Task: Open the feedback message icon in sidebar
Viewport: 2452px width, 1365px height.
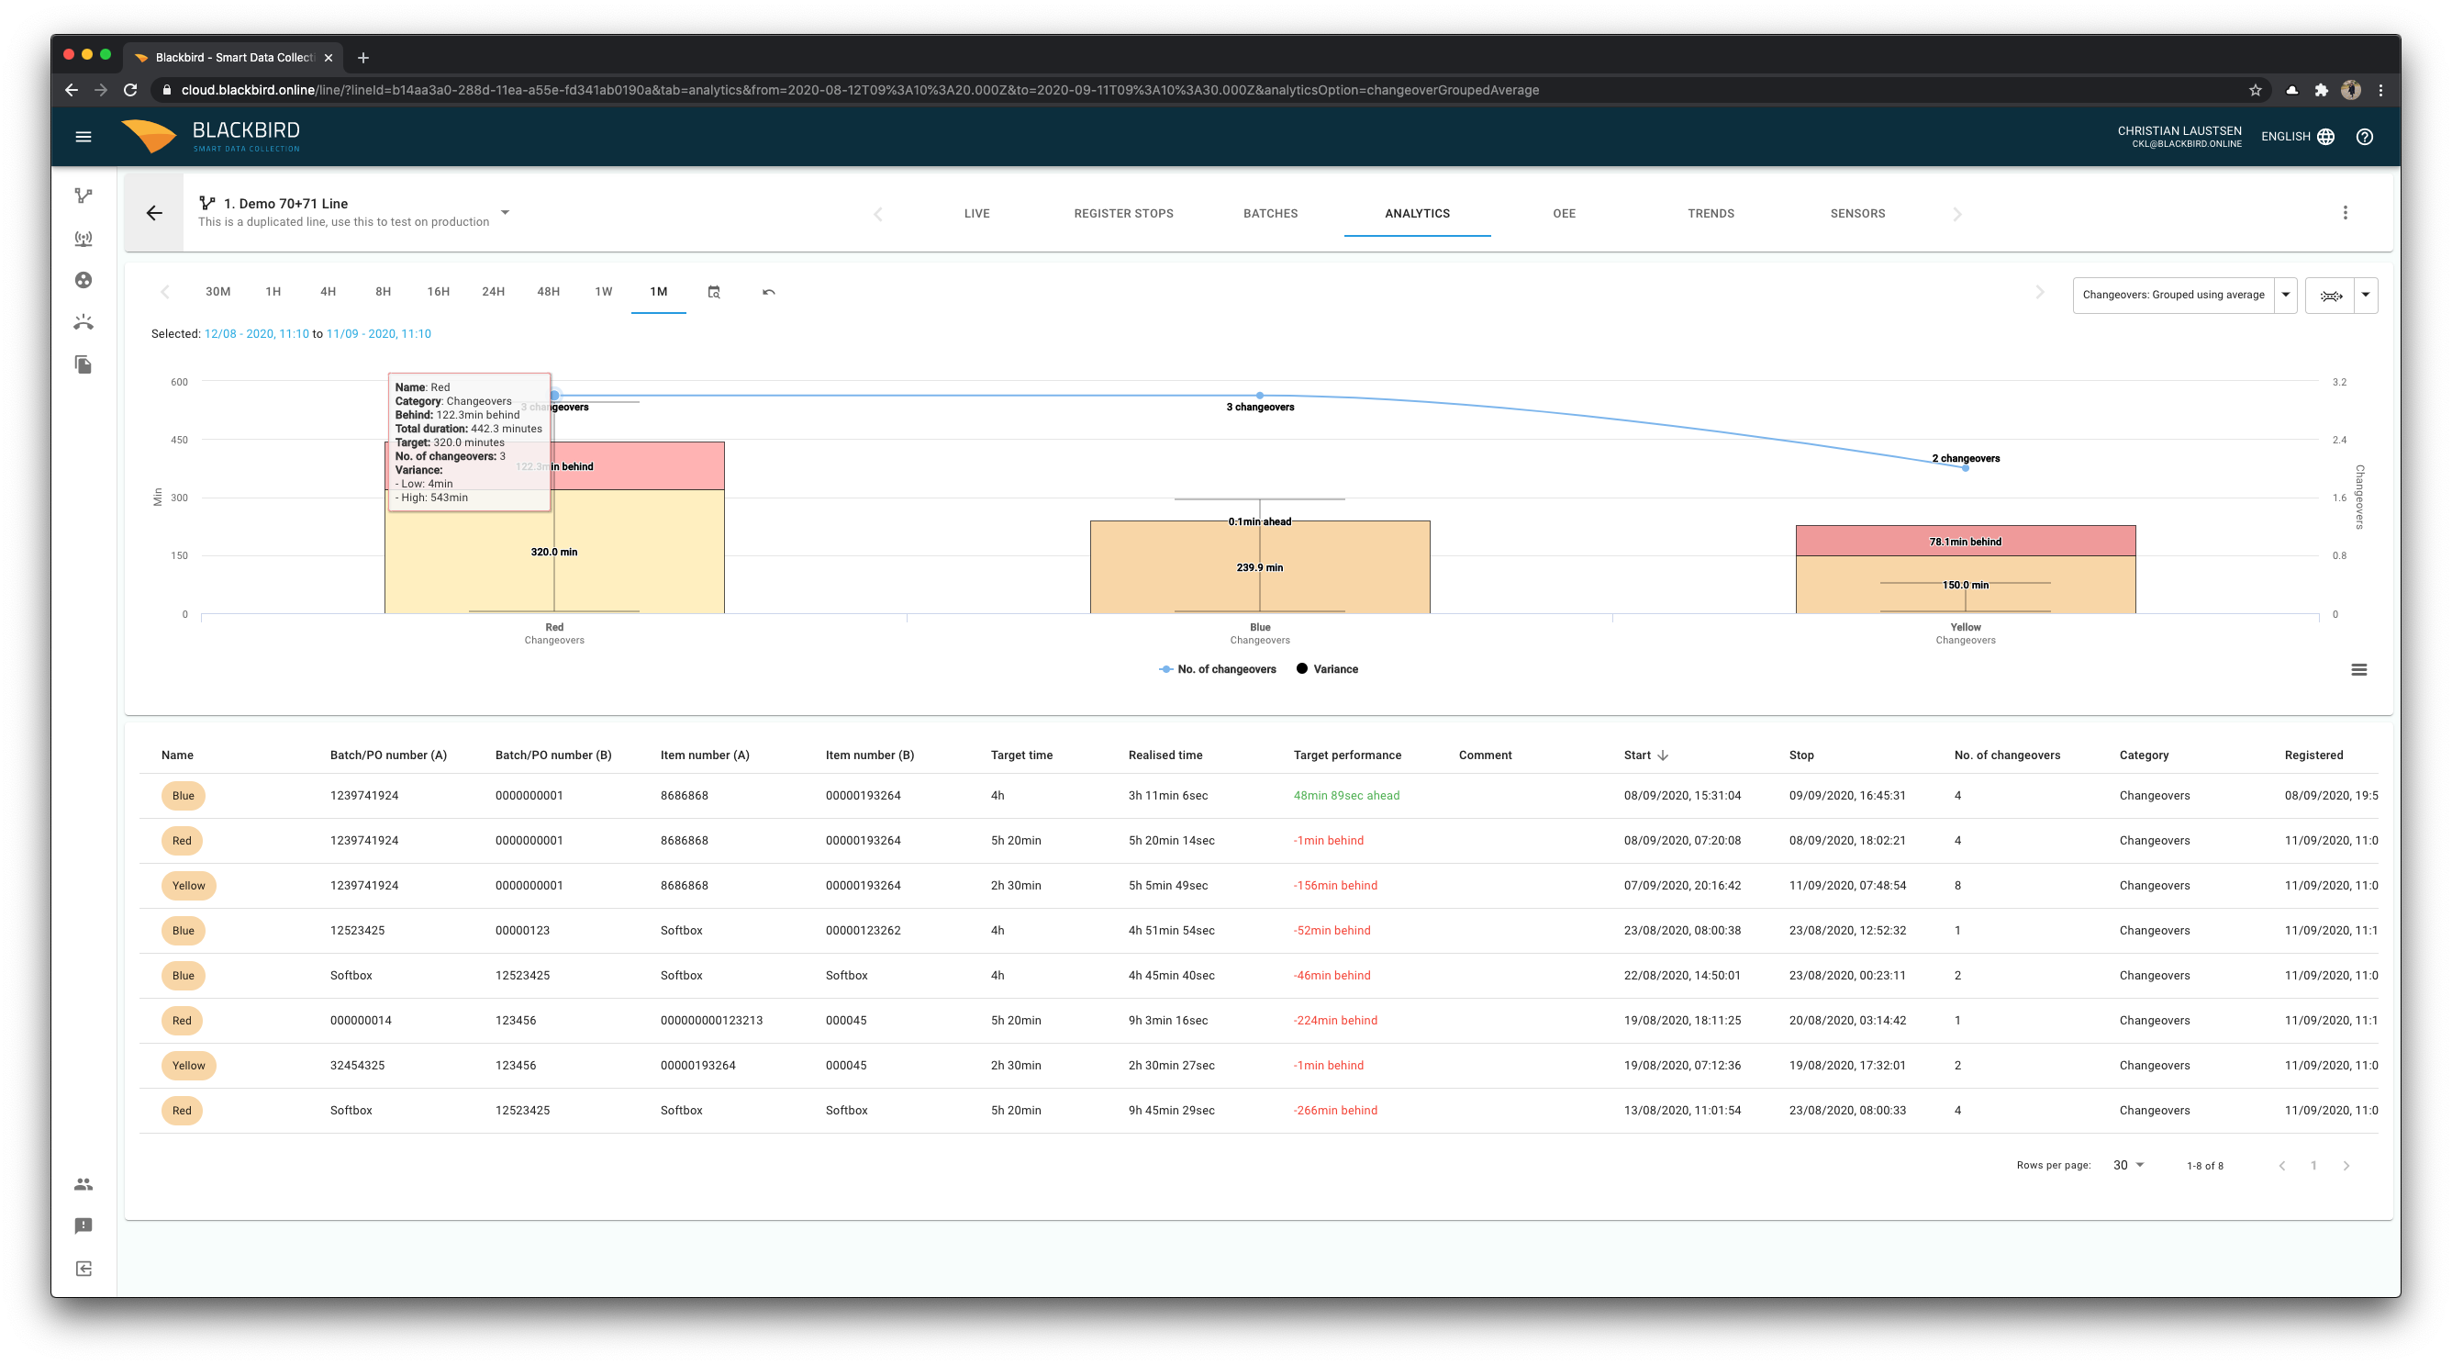Action: pos(84,1226)
